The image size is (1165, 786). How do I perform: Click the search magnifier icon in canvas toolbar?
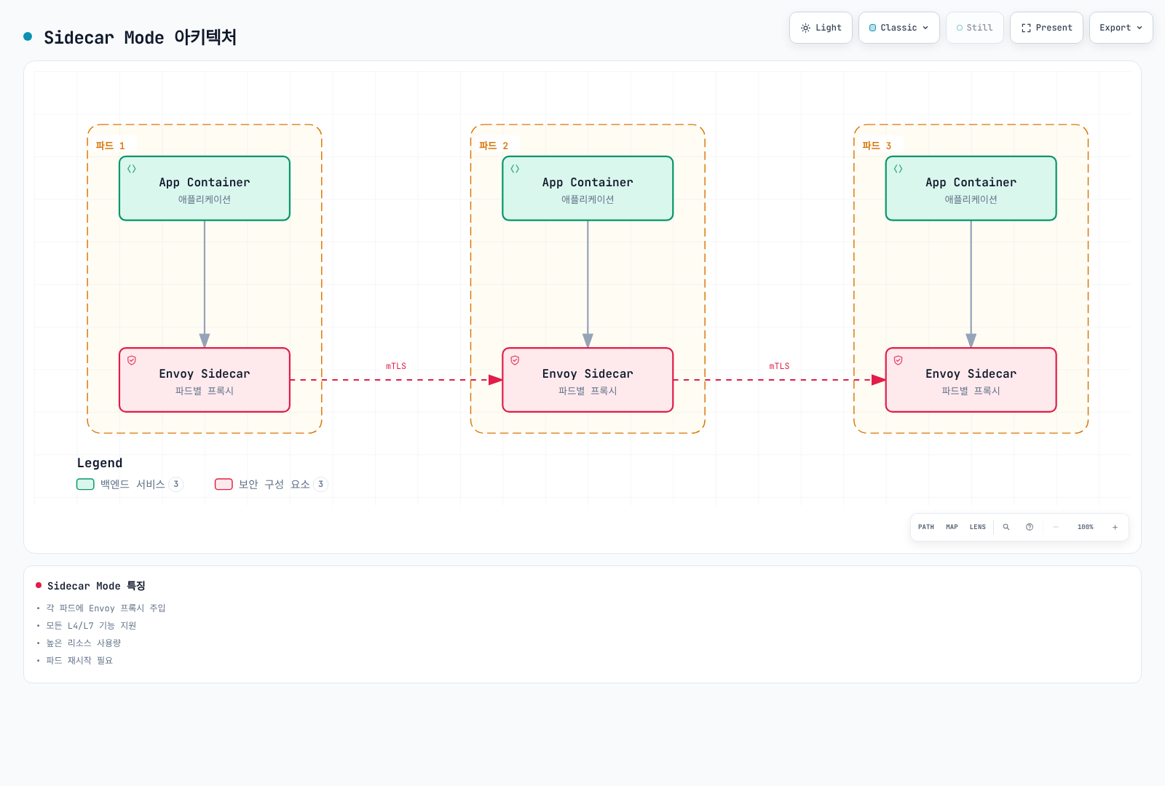pos(1006,527)
